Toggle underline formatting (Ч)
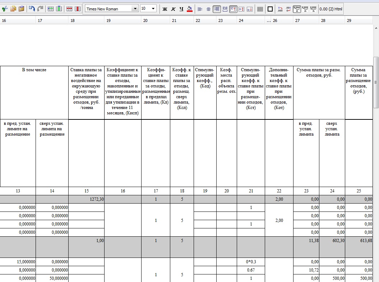This screenshot has width=379, height=282. tap(181, 9)
